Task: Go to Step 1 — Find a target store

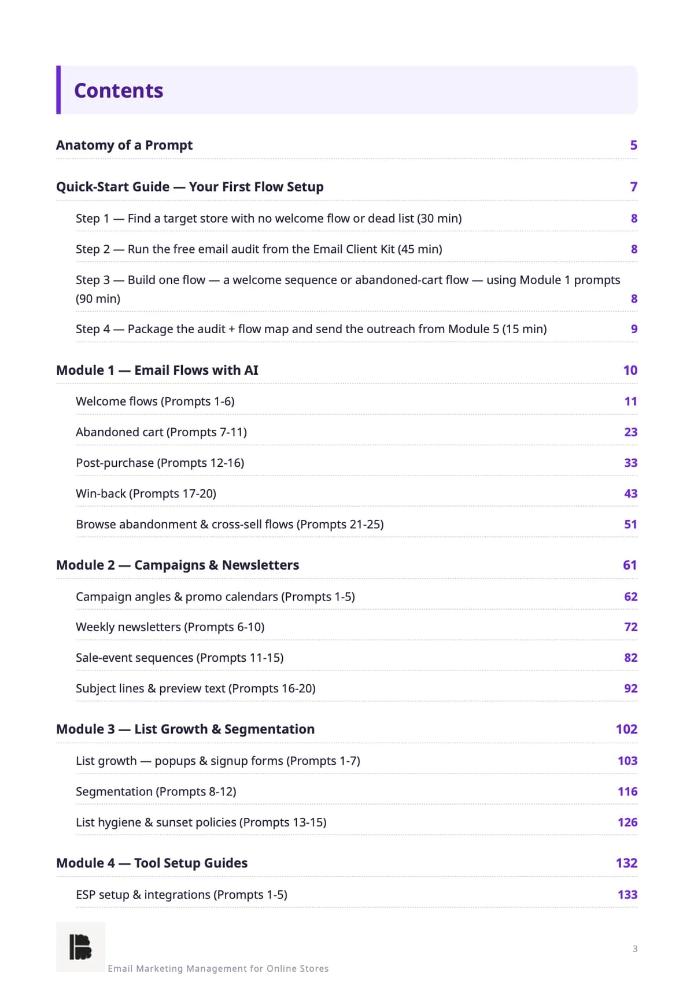Action: point(356,219)
